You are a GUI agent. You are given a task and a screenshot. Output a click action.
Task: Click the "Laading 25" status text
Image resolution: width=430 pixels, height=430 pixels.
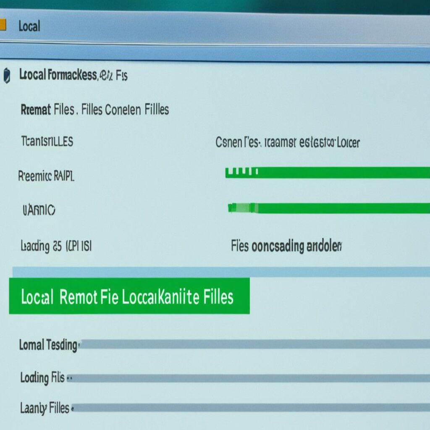(56, 246)
